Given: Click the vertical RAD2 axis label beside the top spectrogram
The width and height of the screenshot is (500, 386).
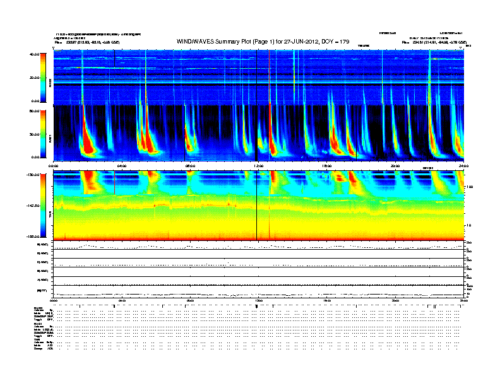Looking at the screenshot, I should coord(50,83).
